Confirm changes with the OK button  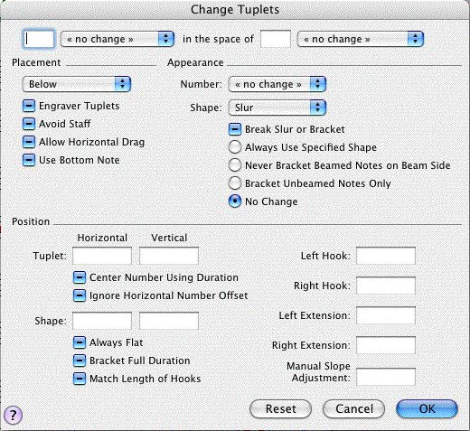pos(427,409)
